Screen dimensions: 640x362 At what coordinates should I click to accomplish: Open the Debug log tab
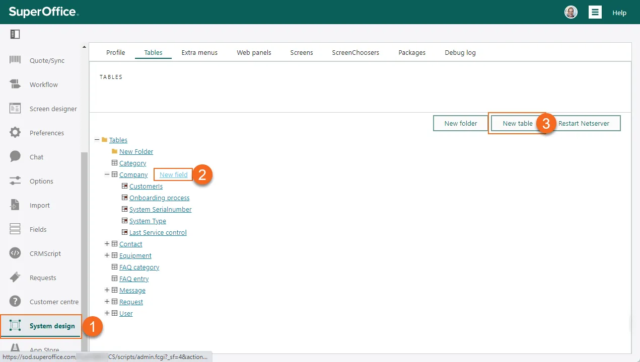tap(460, 52)
